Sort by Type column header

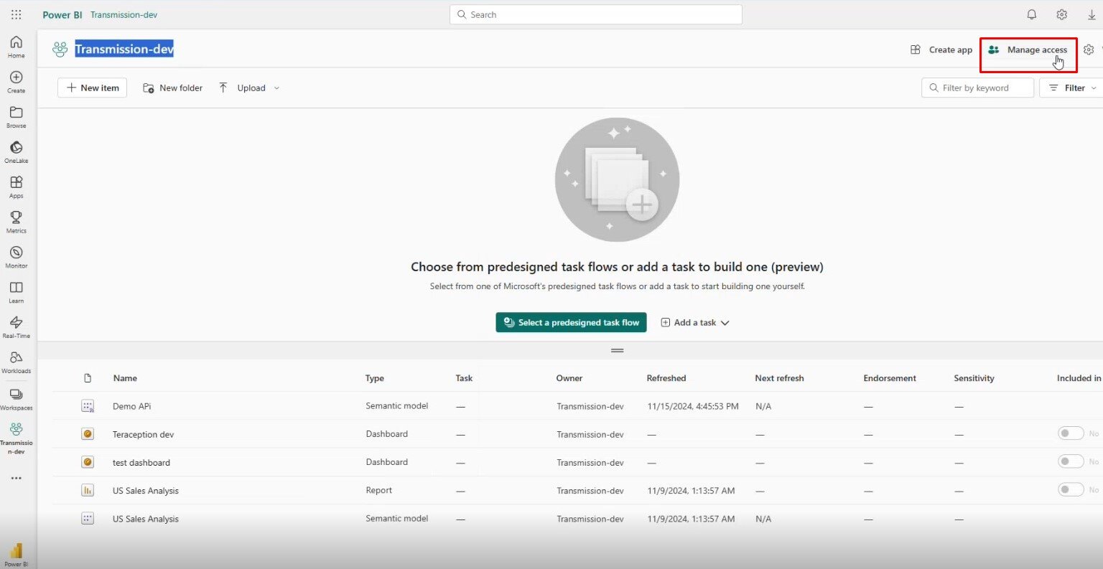click(x=375, y=378)
